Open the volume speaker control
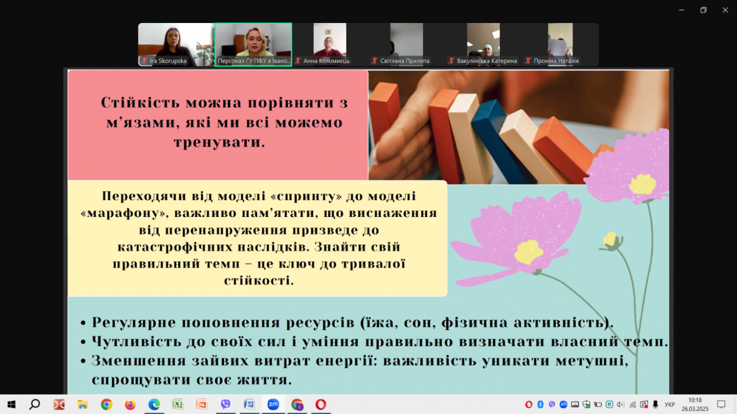 click(x=621, y=404)
